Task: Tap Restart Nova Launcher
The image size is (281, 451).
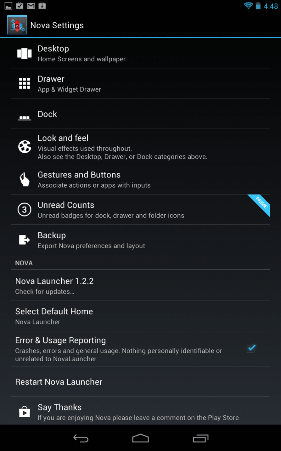Action: 140,382
